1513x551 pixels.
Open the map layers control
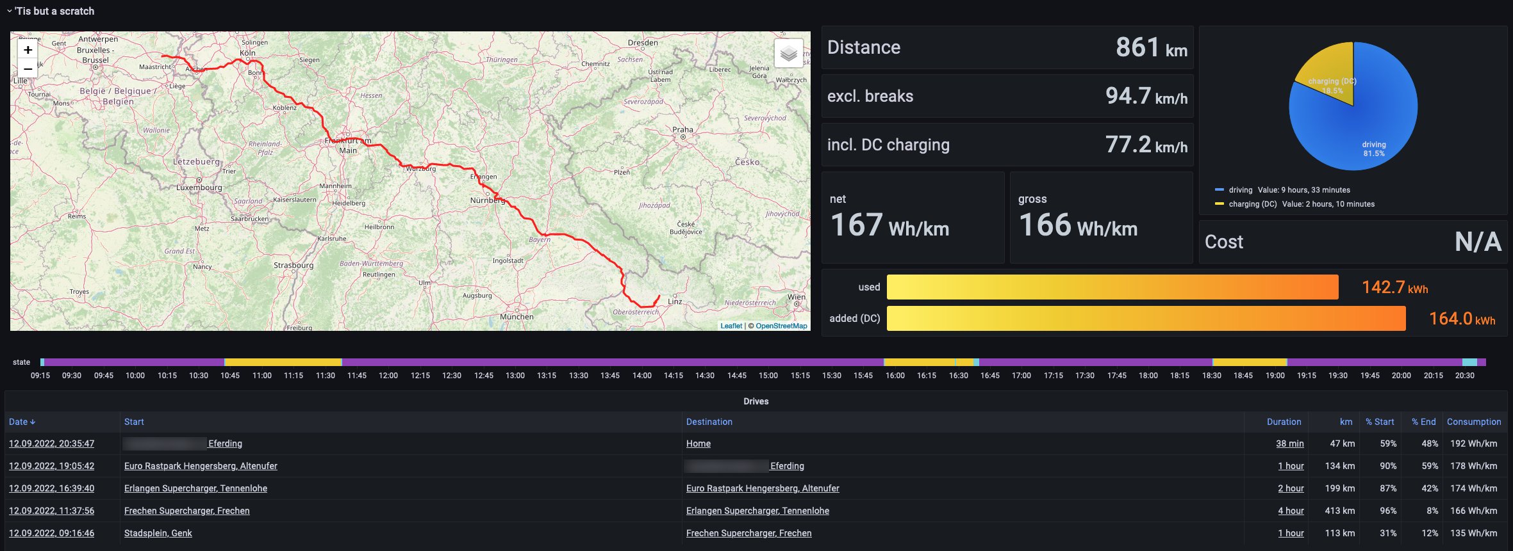(788, 54)
